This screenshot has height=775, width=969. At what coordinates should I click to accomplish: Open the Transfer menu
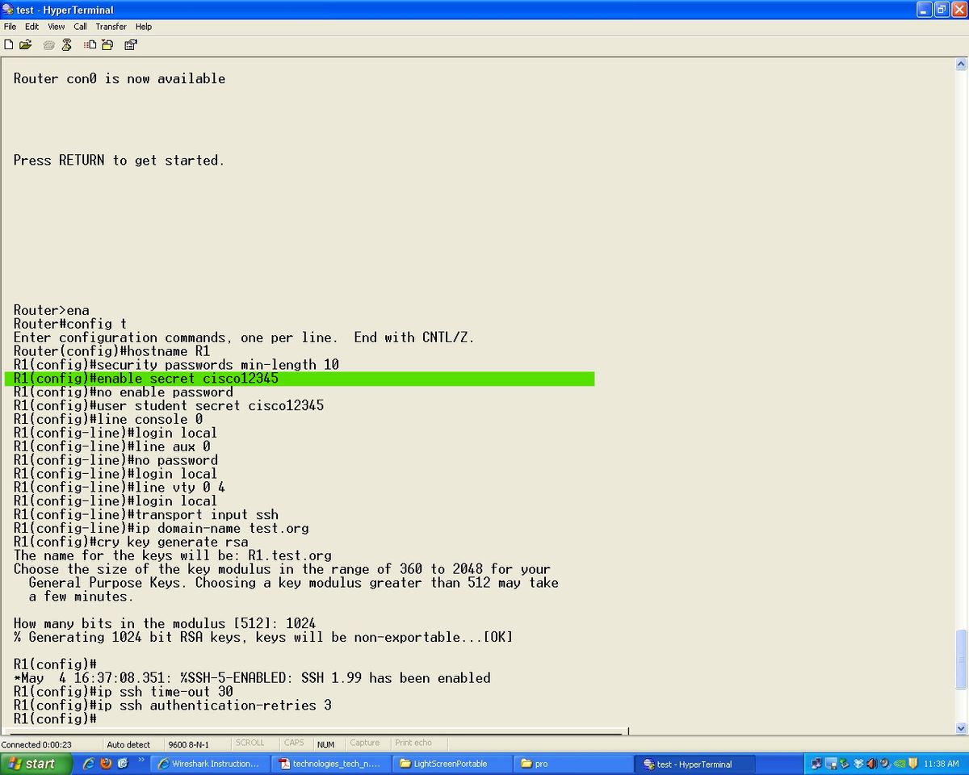[111, 27]
